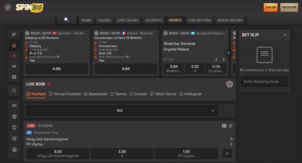The width and height of the screenshot is (302, 163).
Task: Select the basketball icon at the sidebar bottom
Action: point(14,150)
